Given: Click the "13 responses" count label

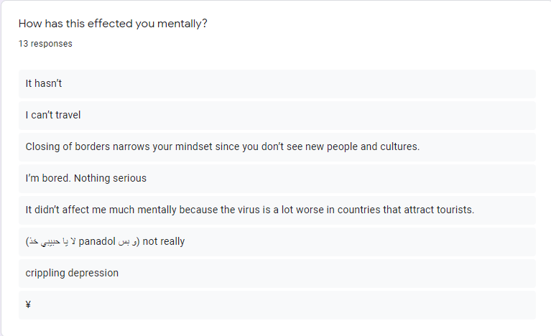Looking at the screenshot, I should 45,44.
